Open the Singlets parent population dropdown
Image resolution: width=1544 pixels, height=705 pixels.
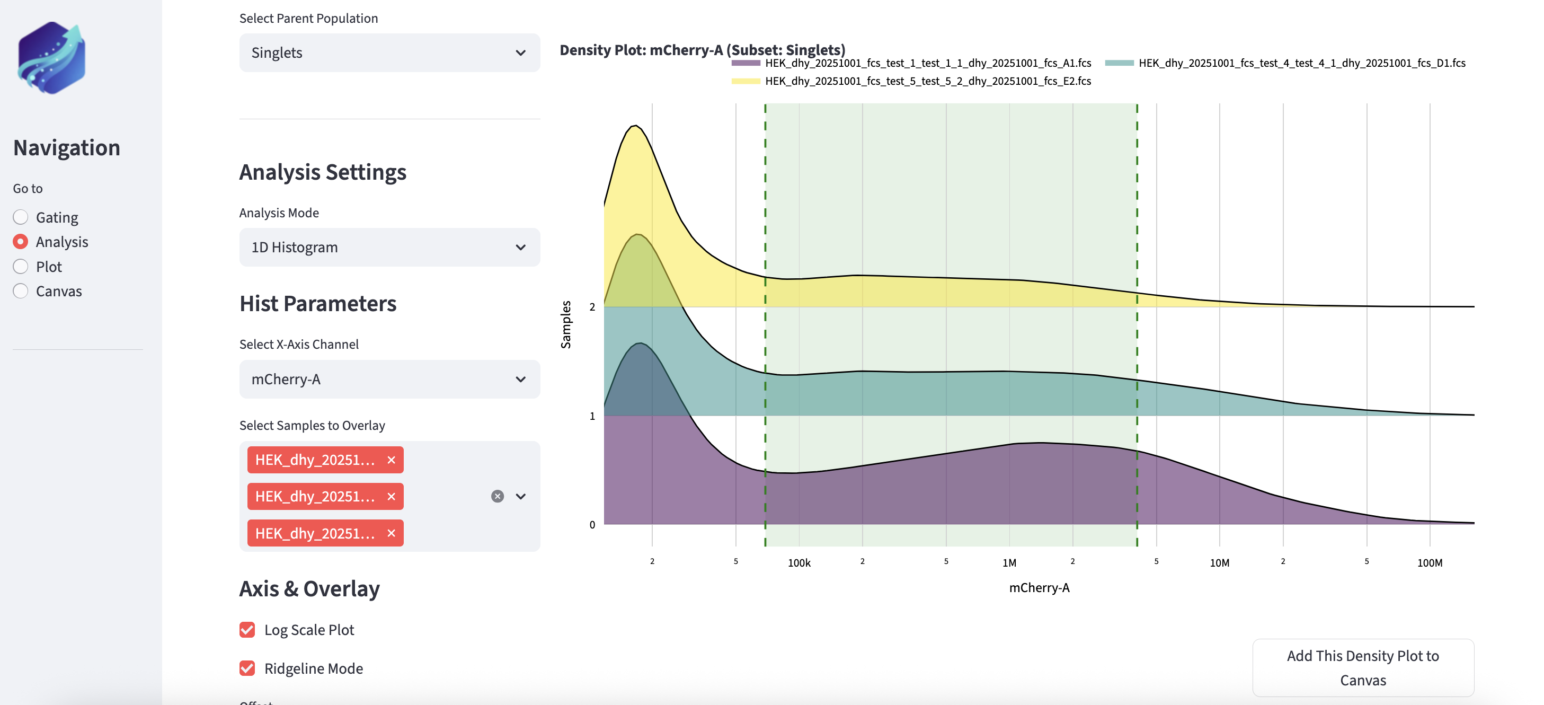pyautogui.click(x=389, y=53)
